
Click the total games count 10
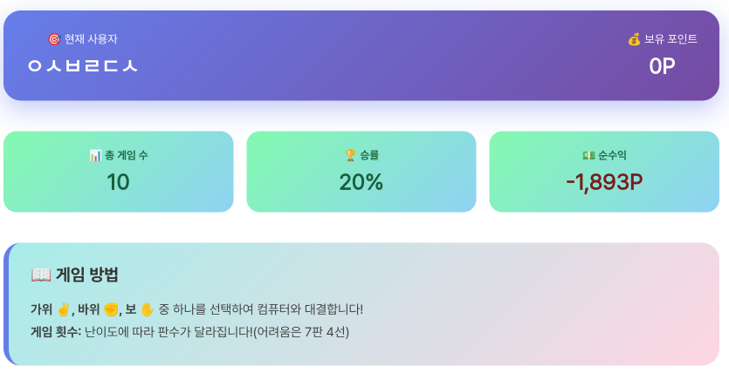coord(118,182)
